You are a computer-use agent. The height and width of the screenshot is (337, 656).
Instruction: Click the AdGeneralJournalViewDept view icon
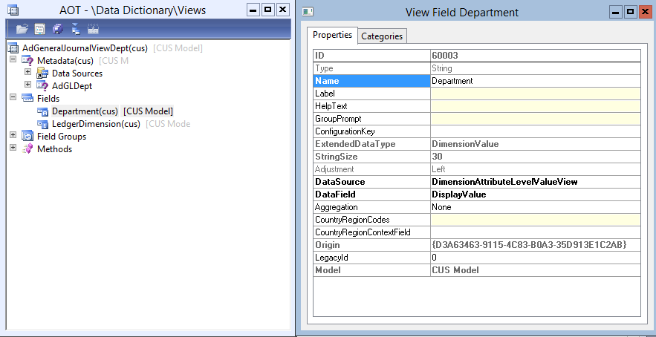click(x=13, y=48)
